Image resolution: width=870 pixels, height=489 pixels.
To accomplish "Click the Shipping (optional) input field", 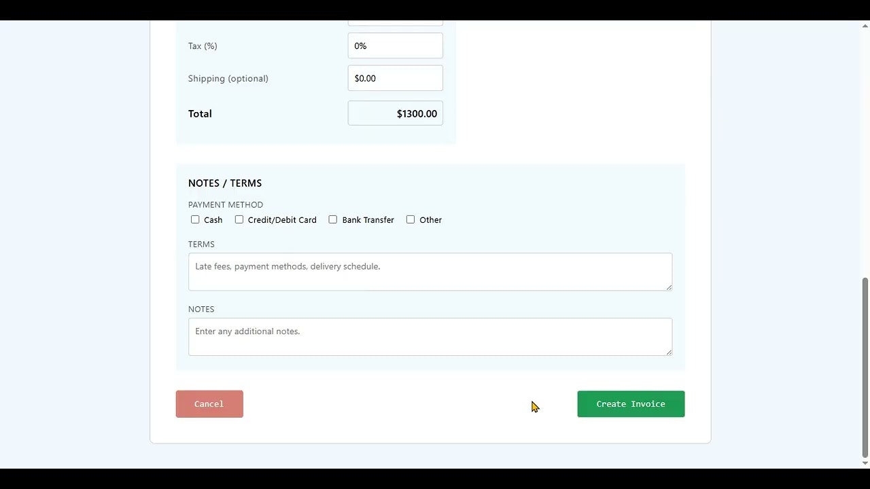I will point(395,77).
